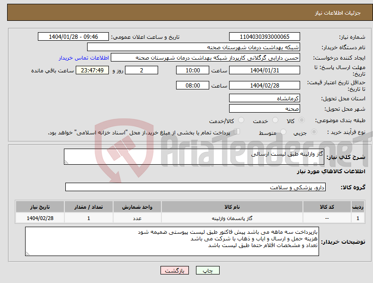The width and height of the screenshot is (373, 283).
Task: Click the شرح کلی نیاز text area
Action: pyautogui.click(x=194, y=157)
